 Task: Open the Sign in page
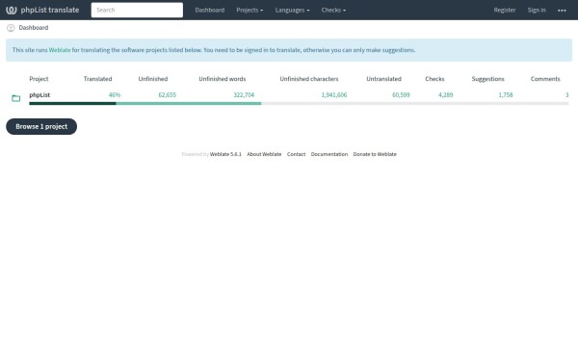537,10
